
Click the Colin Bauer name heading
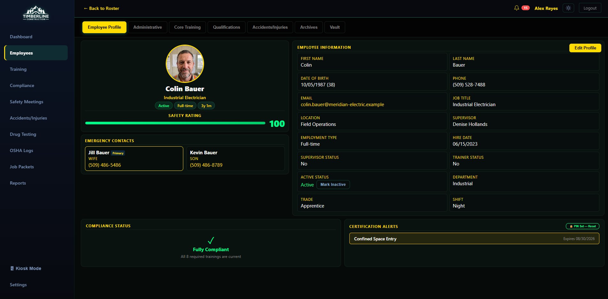(185, 89)
